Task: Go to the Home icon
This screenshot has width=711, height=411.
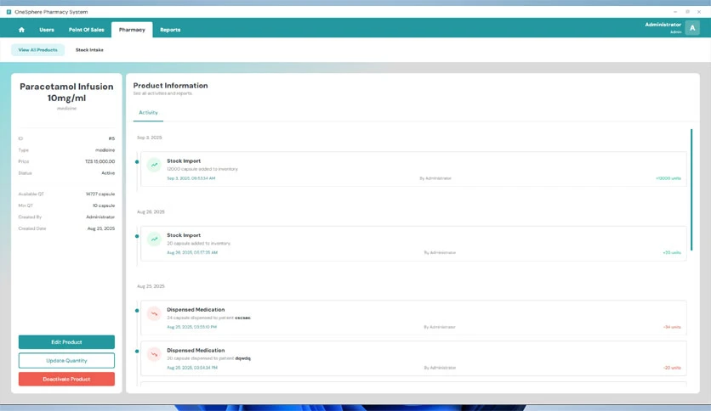Action: [21, 30]
